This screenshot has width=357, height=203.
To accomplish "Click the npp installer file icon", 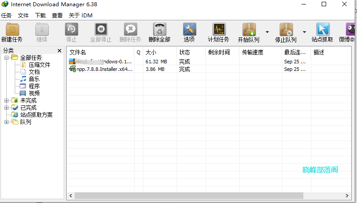I will click(x=72, y=69).
